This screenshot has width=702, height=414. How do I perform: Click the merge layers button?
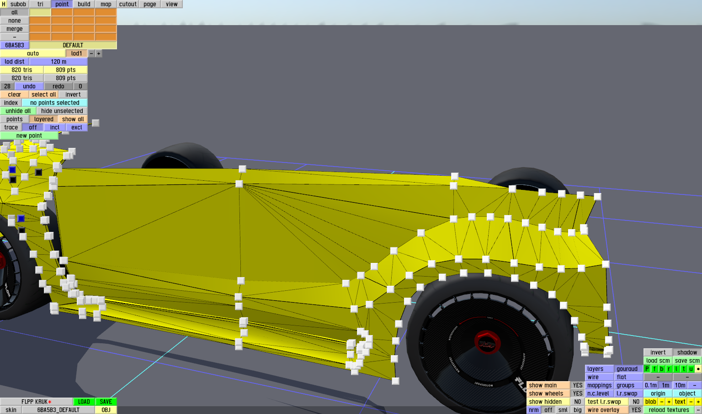(x=15, y=29)
